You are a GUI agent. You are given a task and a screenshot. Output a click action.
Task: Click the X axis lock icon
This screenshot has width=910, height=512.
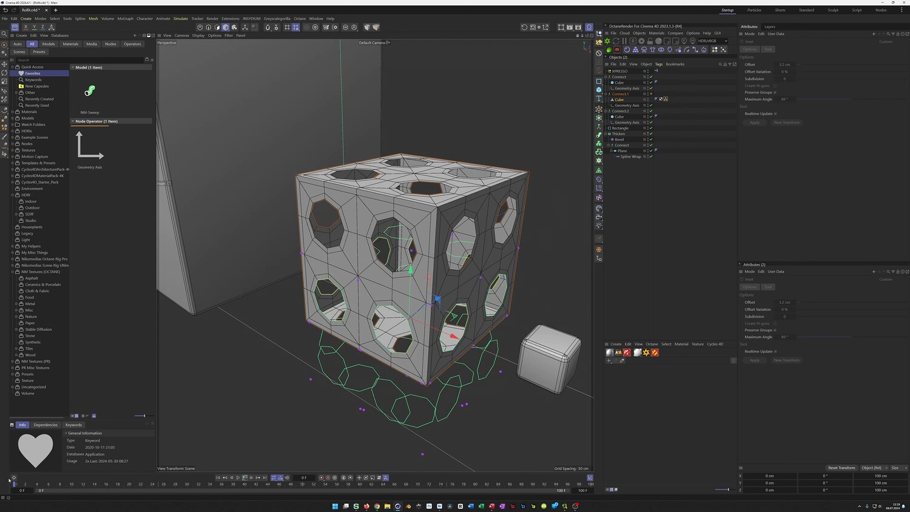tap(25, 27)
